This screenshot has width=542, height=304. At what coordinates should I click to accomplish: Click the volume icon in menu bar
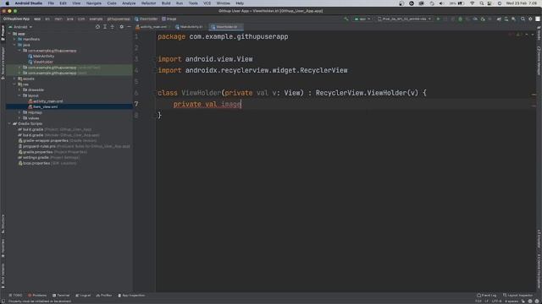pos(442,3)
